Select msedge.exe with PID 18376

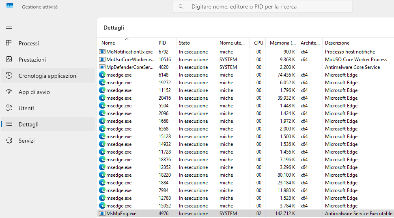coord(245,160)
